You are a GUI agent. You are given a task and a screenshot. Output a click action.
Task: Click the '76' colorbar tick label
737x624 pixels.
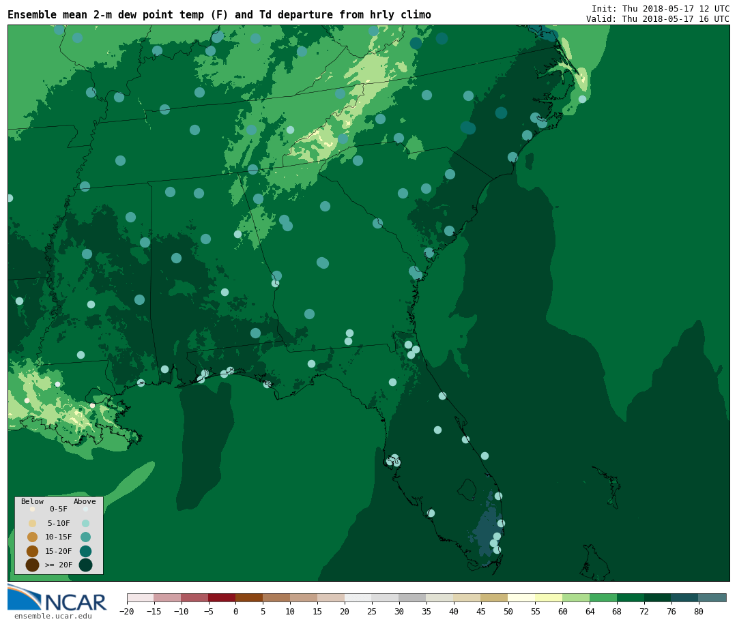coord(671,611)
